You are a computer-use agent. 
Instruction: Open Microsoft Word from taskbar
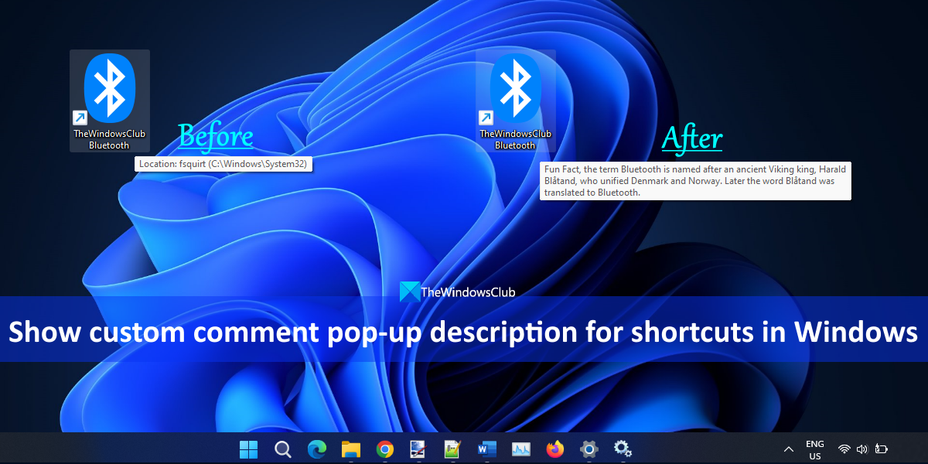click(x=486, y=449)
